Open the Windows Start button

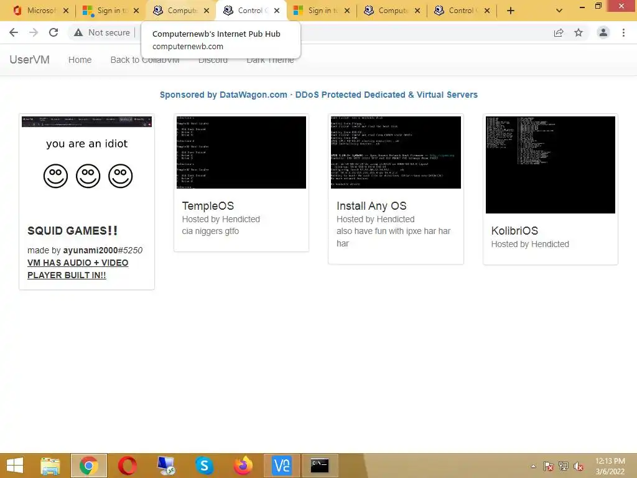coord(15,466)
